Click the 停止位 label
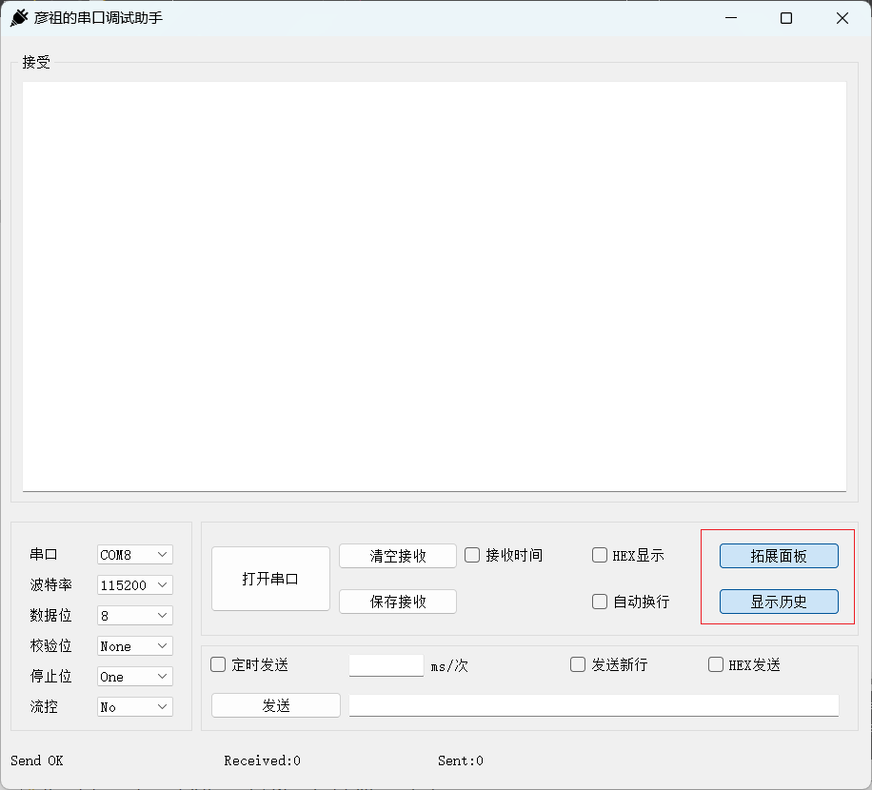Image resolution: width=872 pixels, height=790 pixels. click(50, 677)
